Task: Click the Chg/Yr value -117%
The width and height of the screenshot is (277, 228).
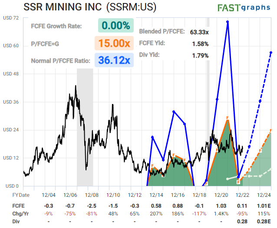Action: click(x=199, y=214)
